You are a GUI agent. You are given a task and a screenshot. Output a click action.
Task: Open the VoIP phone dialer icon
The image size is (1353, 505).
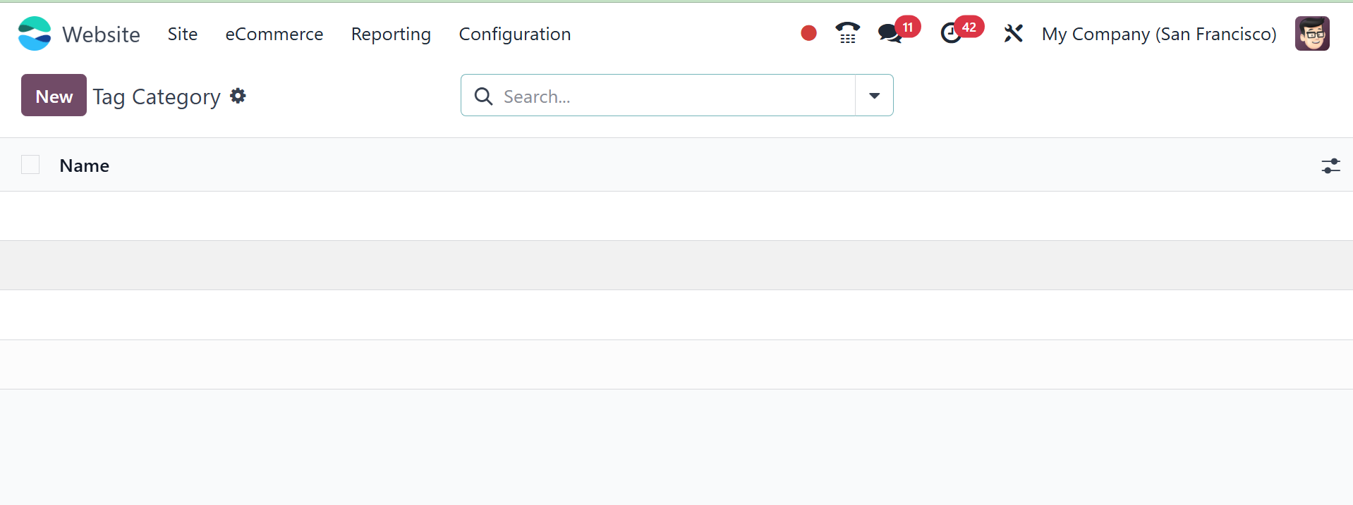[x=847, y=33]
